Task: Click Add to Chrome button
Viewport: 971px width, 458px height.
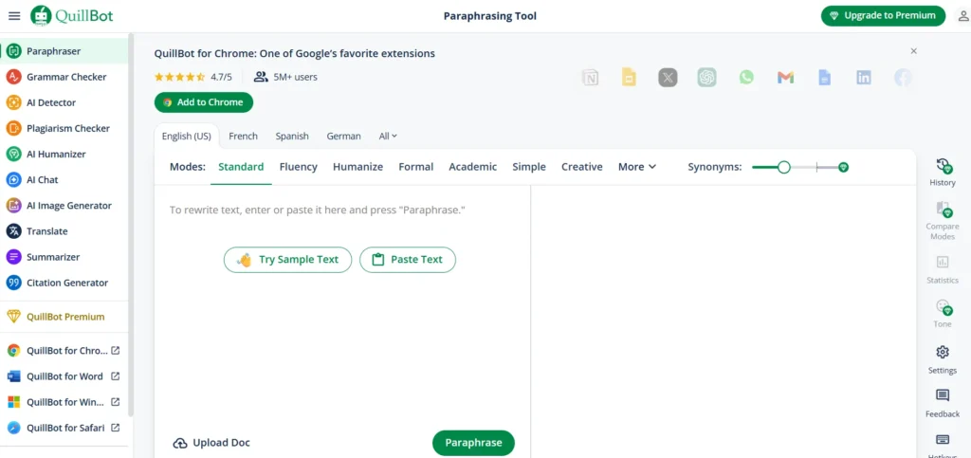Action: [204, 102]
